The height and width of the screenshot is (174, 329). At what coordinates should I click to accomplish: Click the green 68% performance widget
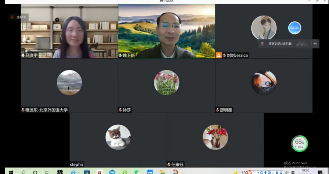[x=299, y=143]
